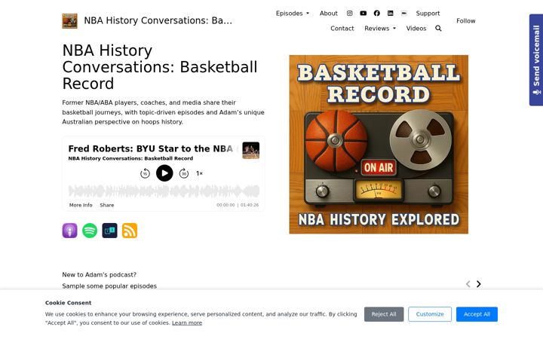Screen dimensions: 543x339
Task: Click More Info in the player
Action: coord(81,205)
